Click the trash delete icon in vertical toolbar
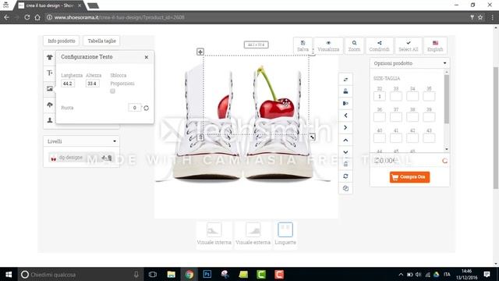The height and width of the screenshot is (281, 499). 345,164
